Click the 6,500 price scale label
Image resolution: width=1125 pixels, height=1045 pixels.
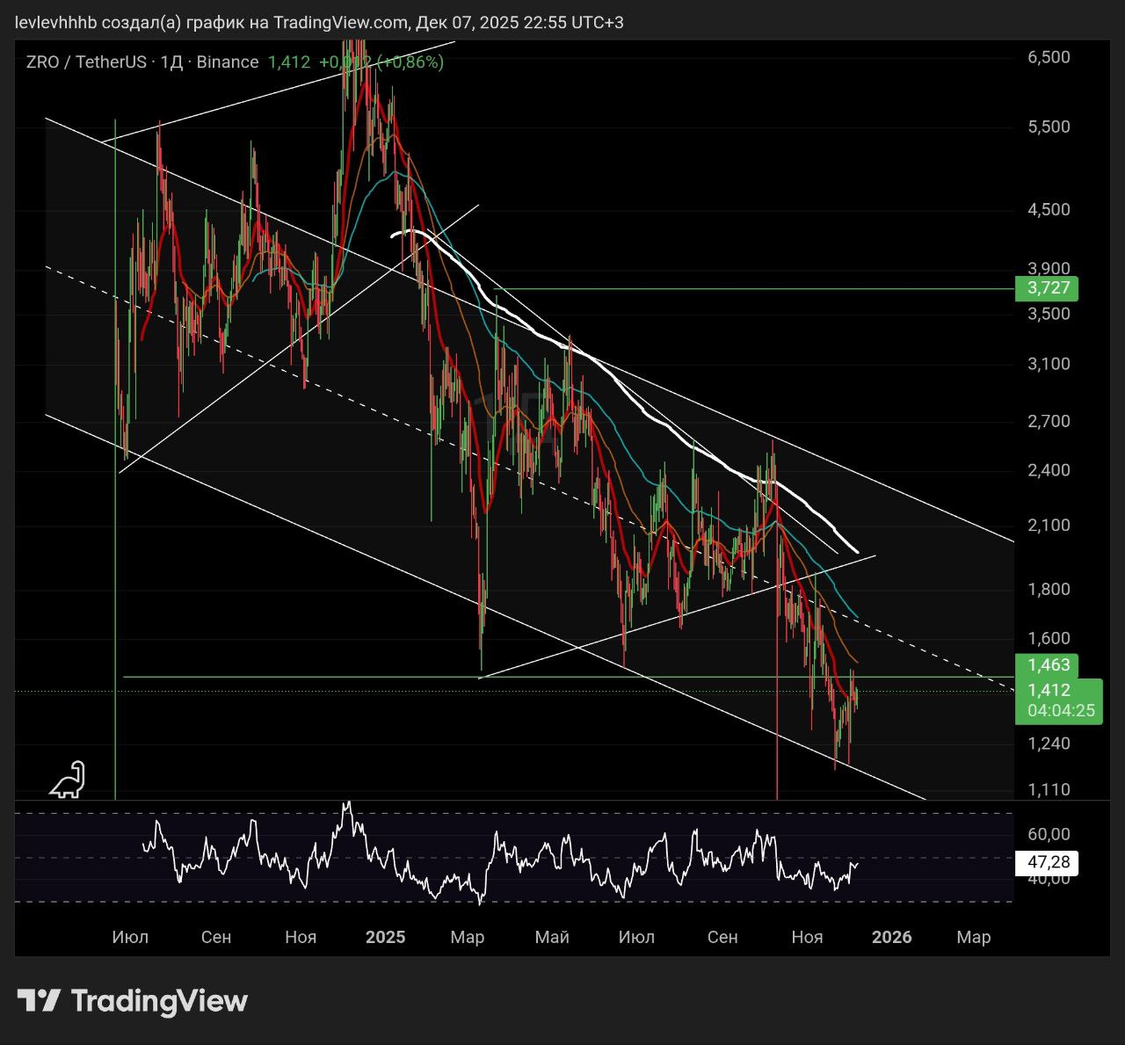click(1049, 57)
